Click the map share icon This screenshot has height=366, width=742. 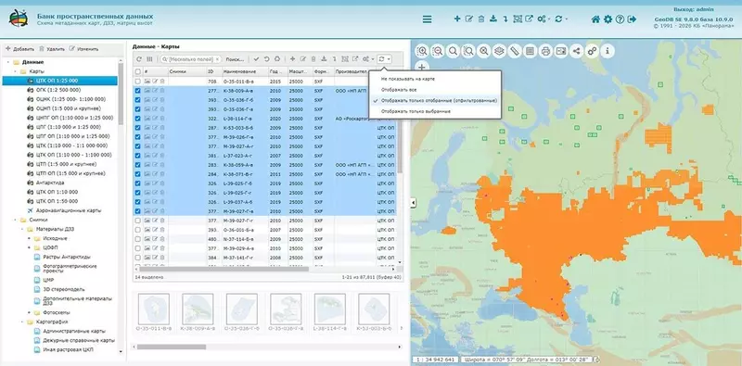(576, 51)
